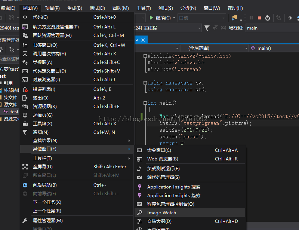
Task: Open 解决方案资源管理器(P) from View menu
Action: tap(77, 27)
